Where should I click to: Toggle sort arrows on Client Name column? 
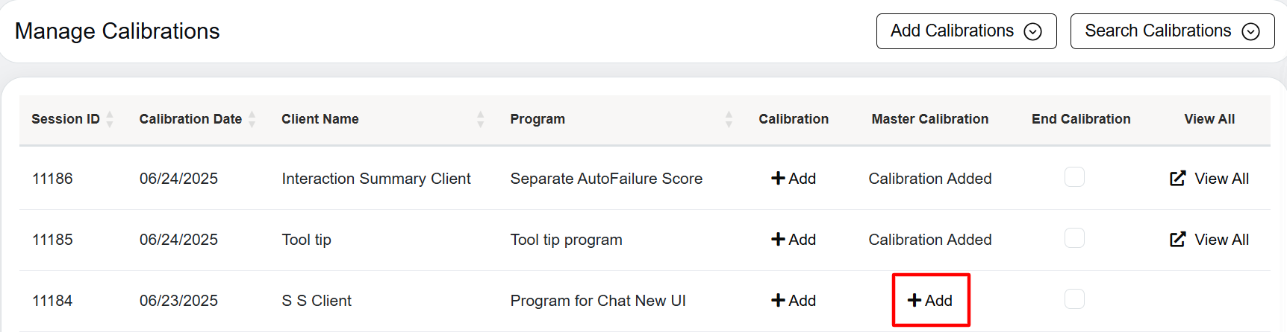point(481,119)
